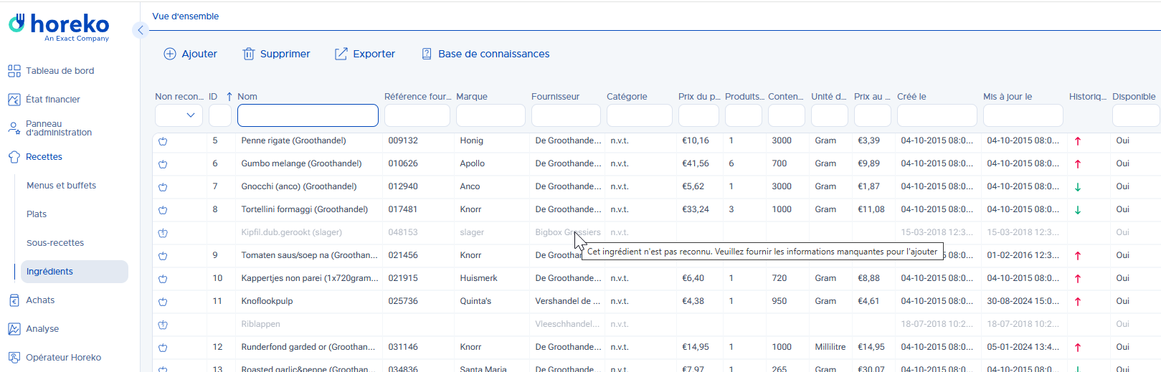Image resolution: width=1161 pixels, height=372 pixels.
Task: Click ingredient icon for Tomaten saus/soep row
Action: point(163,256)
